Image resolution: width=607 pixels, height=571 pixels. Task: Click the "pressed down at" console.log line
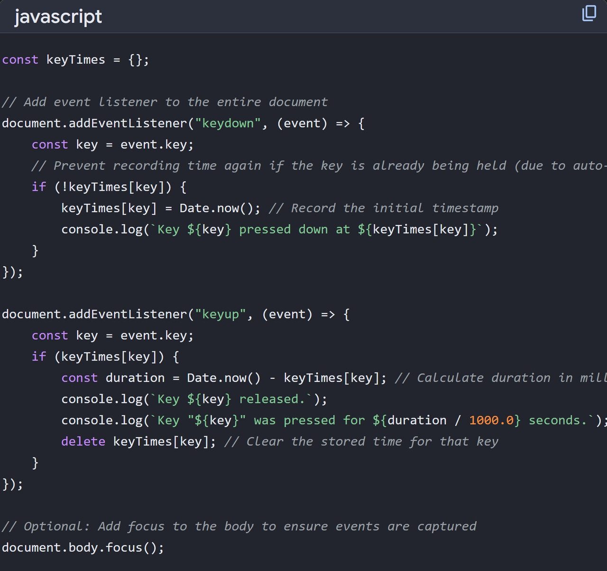279,230
